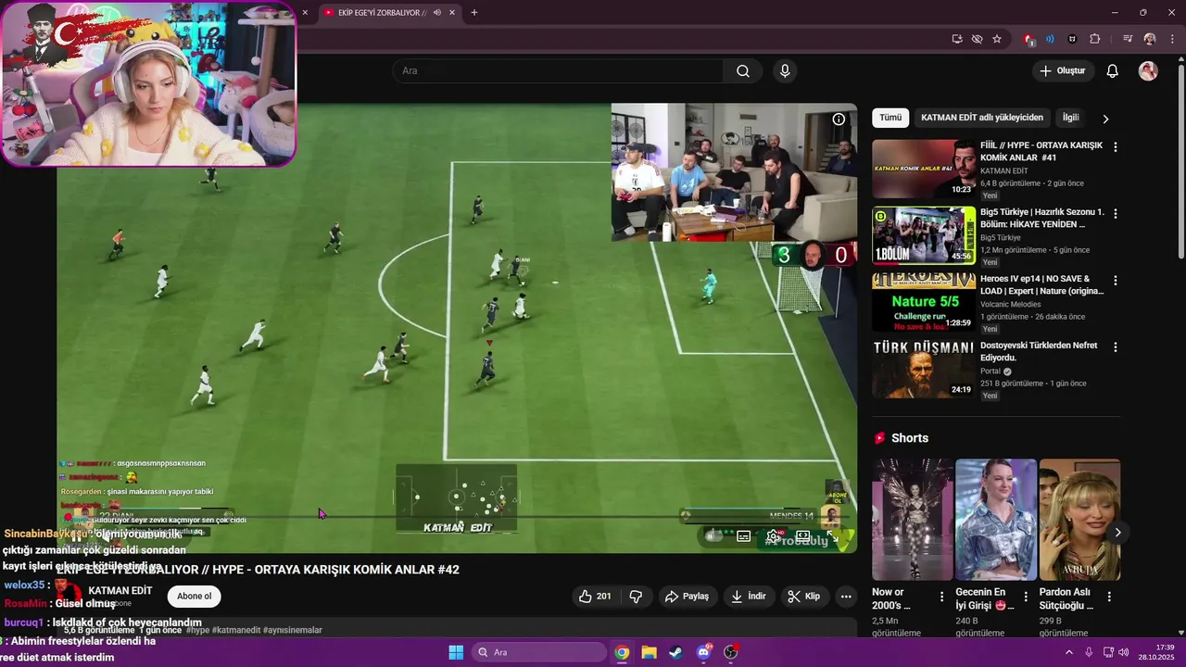Click the Chrome profile avatar in the toolbar

tap(1150, 39)
